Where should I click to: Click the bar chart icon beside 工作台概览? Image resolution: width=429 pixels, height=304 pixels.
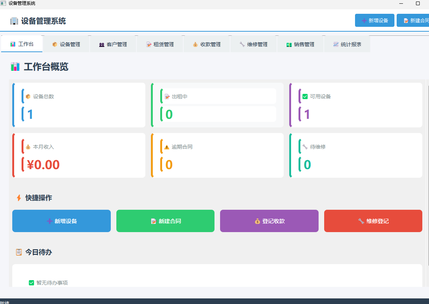coord(15,67)
